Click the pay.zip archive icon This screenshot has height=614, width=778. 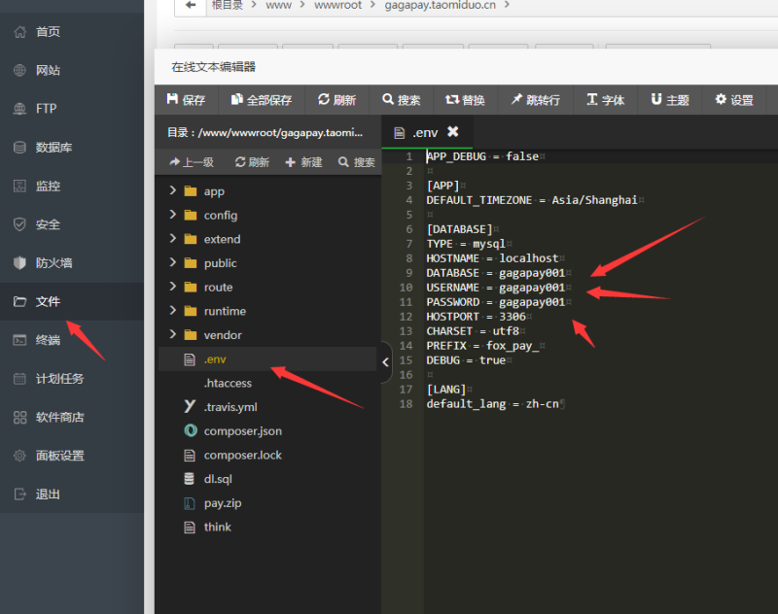[189, 503]
